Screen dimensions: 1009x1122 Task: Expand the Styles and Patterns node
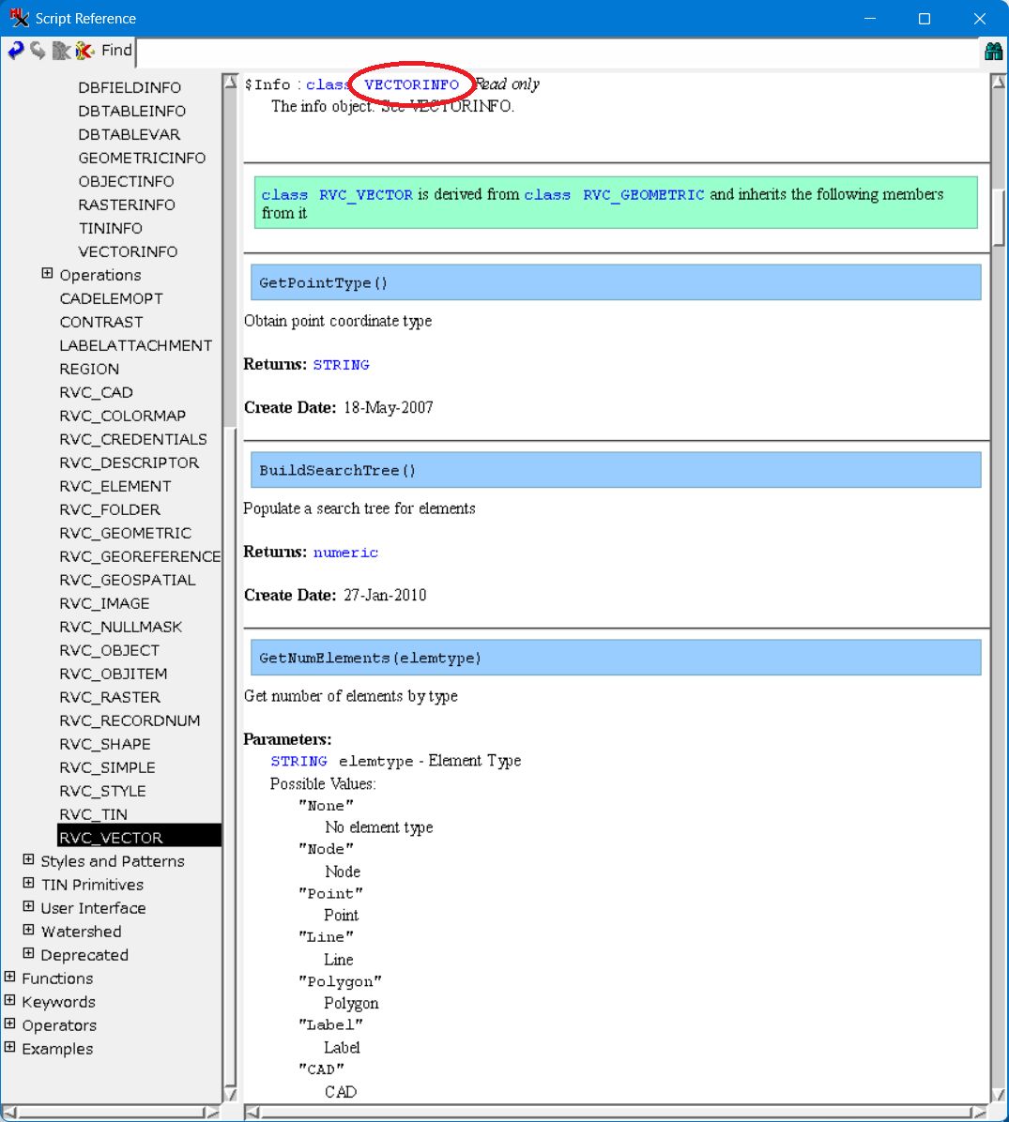28,860
